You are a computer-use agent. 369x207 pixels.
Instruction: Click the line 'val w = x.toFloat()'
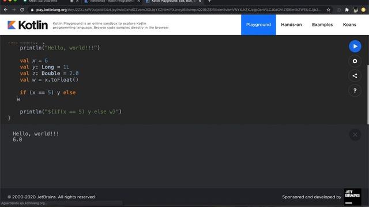(x=49, y=80)
